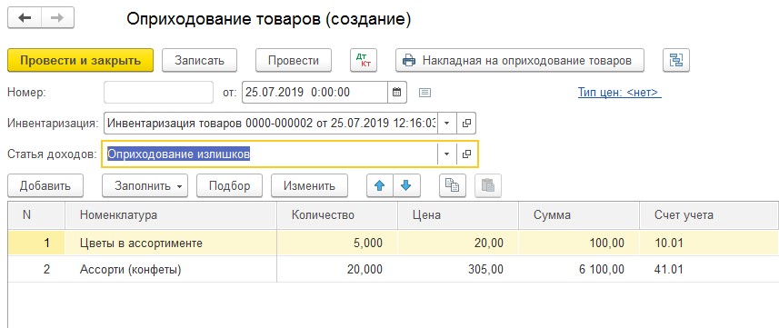Viewport: 779px width, 328px height.
Task: Open calendar picker next to the date
Action: (x=396, y=92)
